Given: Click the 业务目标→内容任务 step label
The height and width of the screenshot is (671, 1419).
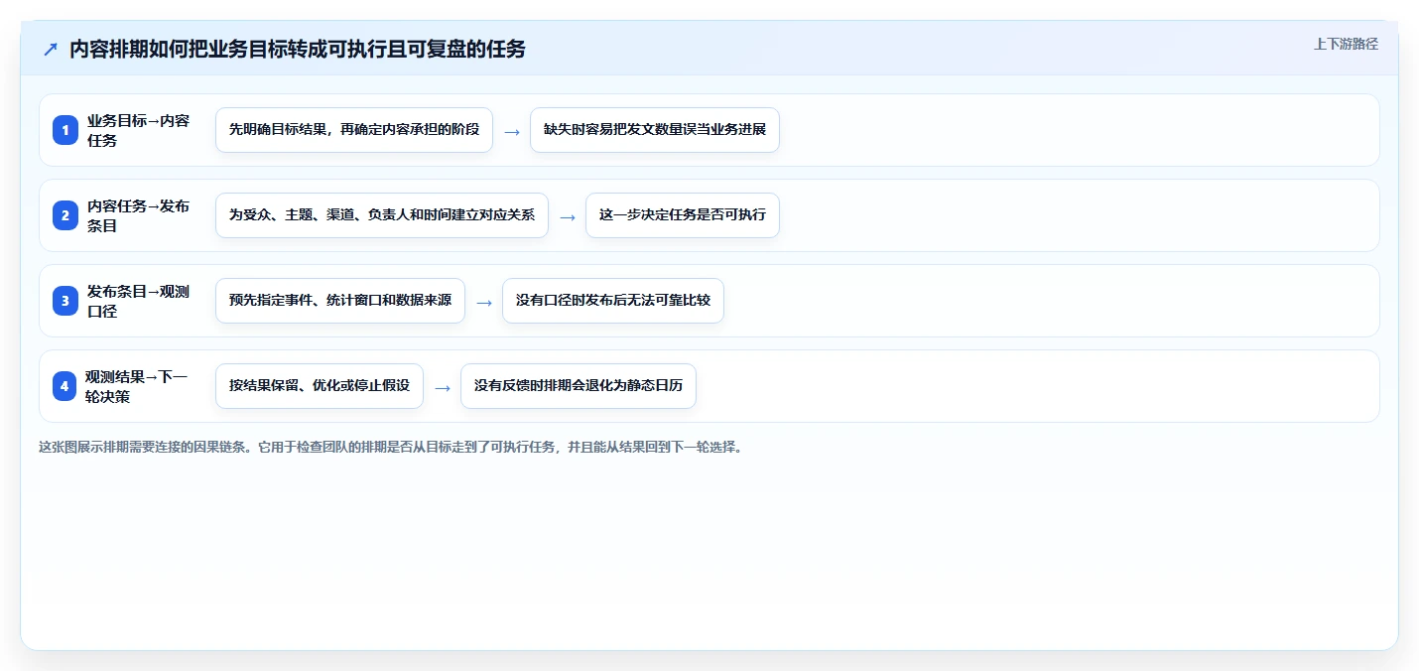Looking at the screenshot, I should click(138, 130).
